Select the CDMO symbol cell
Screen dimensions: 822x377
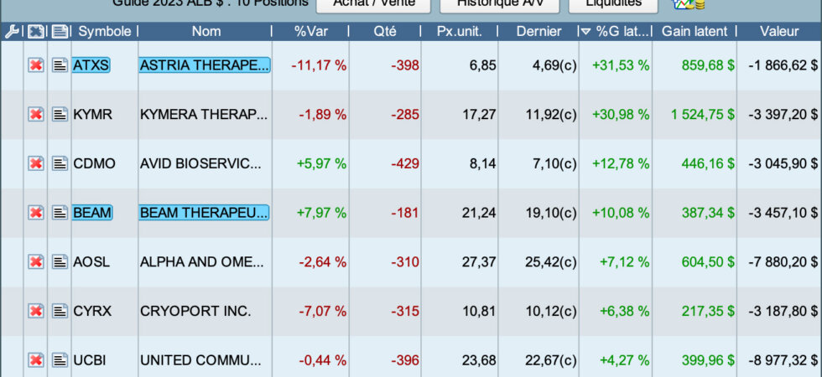[94, 163]
